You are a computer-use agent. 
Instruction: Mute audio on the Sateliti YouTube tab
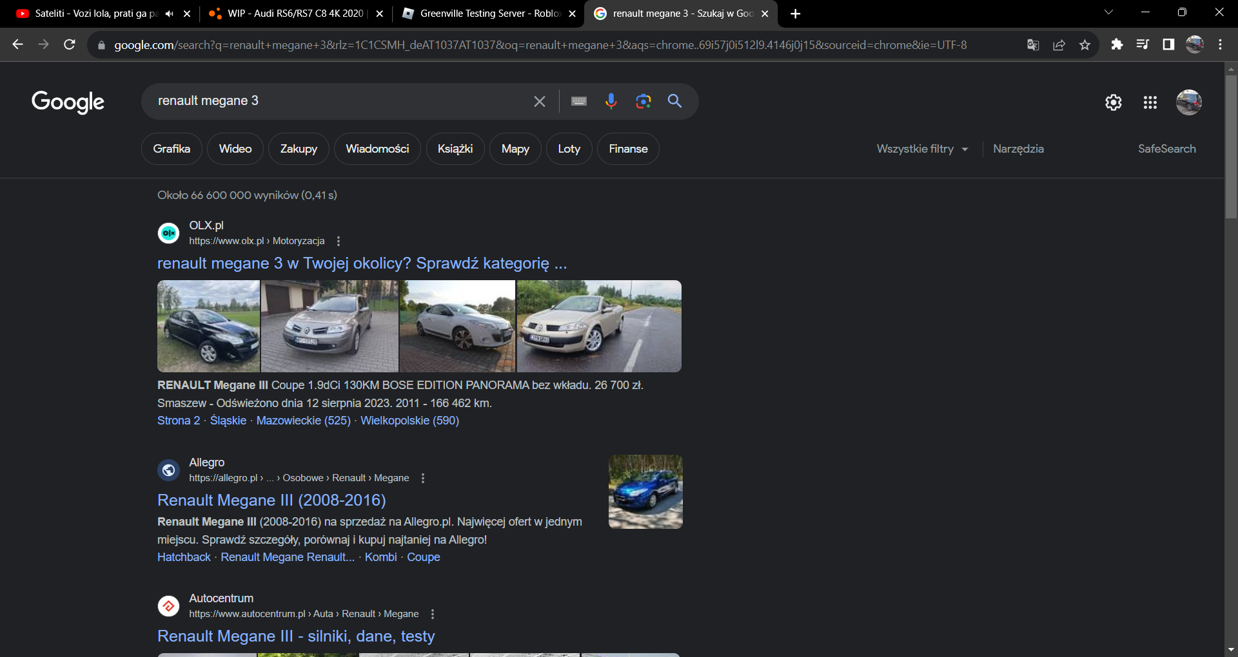point(170,14)
